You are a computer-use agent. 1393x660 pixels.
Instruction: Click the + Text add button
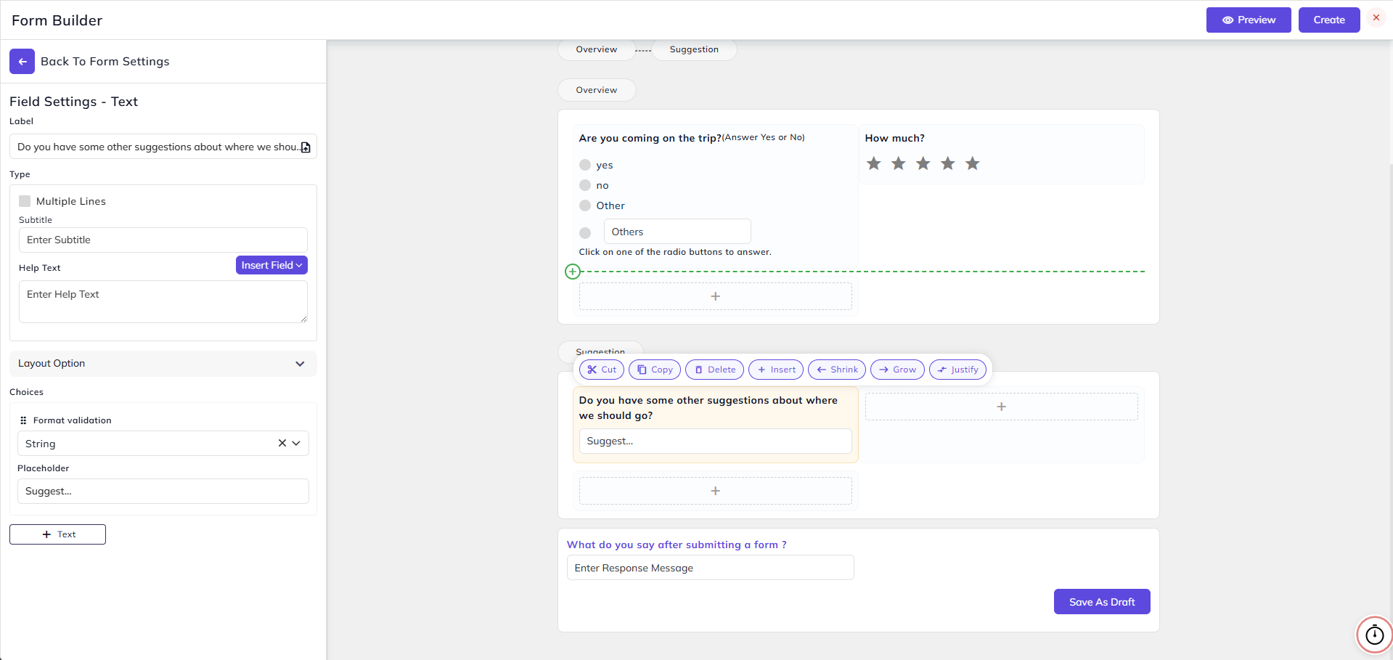(57, 534)
